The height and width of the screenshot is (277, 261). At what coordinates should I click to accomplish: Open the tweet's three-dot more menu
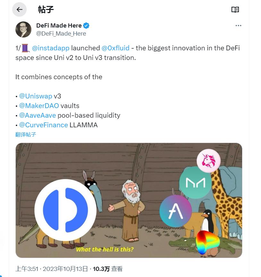point(238,26)
